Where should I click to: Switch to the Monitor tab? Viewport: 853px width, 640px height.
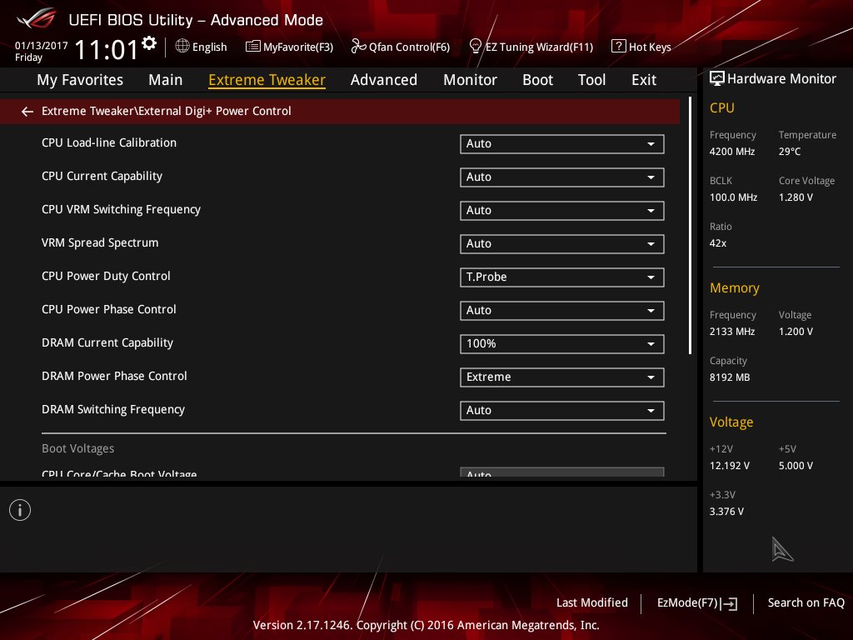[470, 80]
